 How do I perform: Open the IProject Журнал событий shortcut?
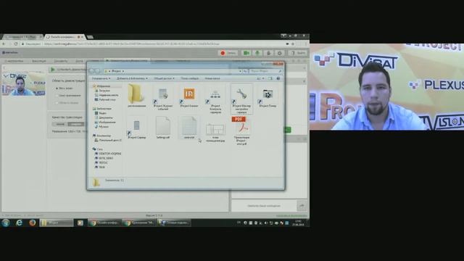162,99
